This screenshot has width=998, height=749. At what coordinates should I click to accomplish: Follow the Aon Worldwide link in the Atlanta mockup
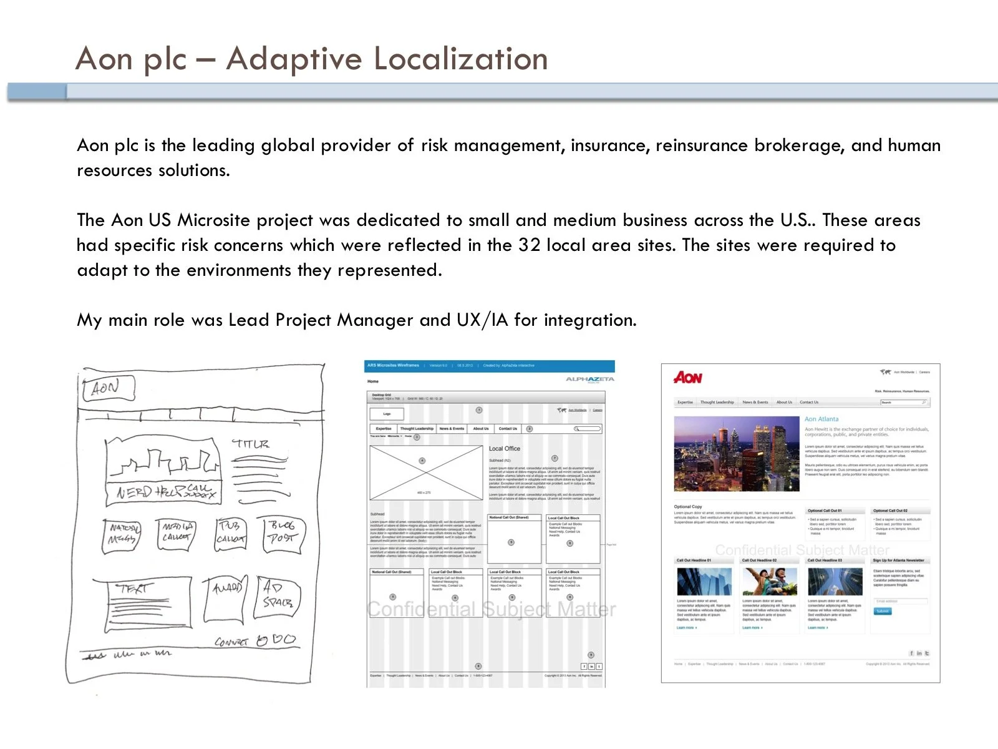tap(904, 372)
